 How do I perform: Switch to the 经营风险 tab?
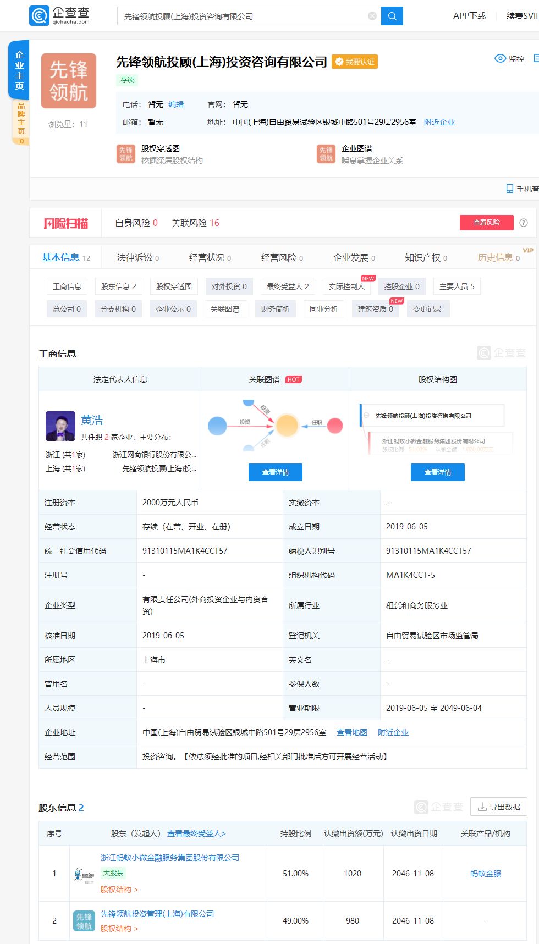click(x=282, y=257)
